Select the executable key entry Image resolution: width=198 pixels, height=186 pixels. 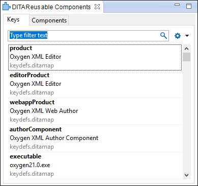[95, 166]
